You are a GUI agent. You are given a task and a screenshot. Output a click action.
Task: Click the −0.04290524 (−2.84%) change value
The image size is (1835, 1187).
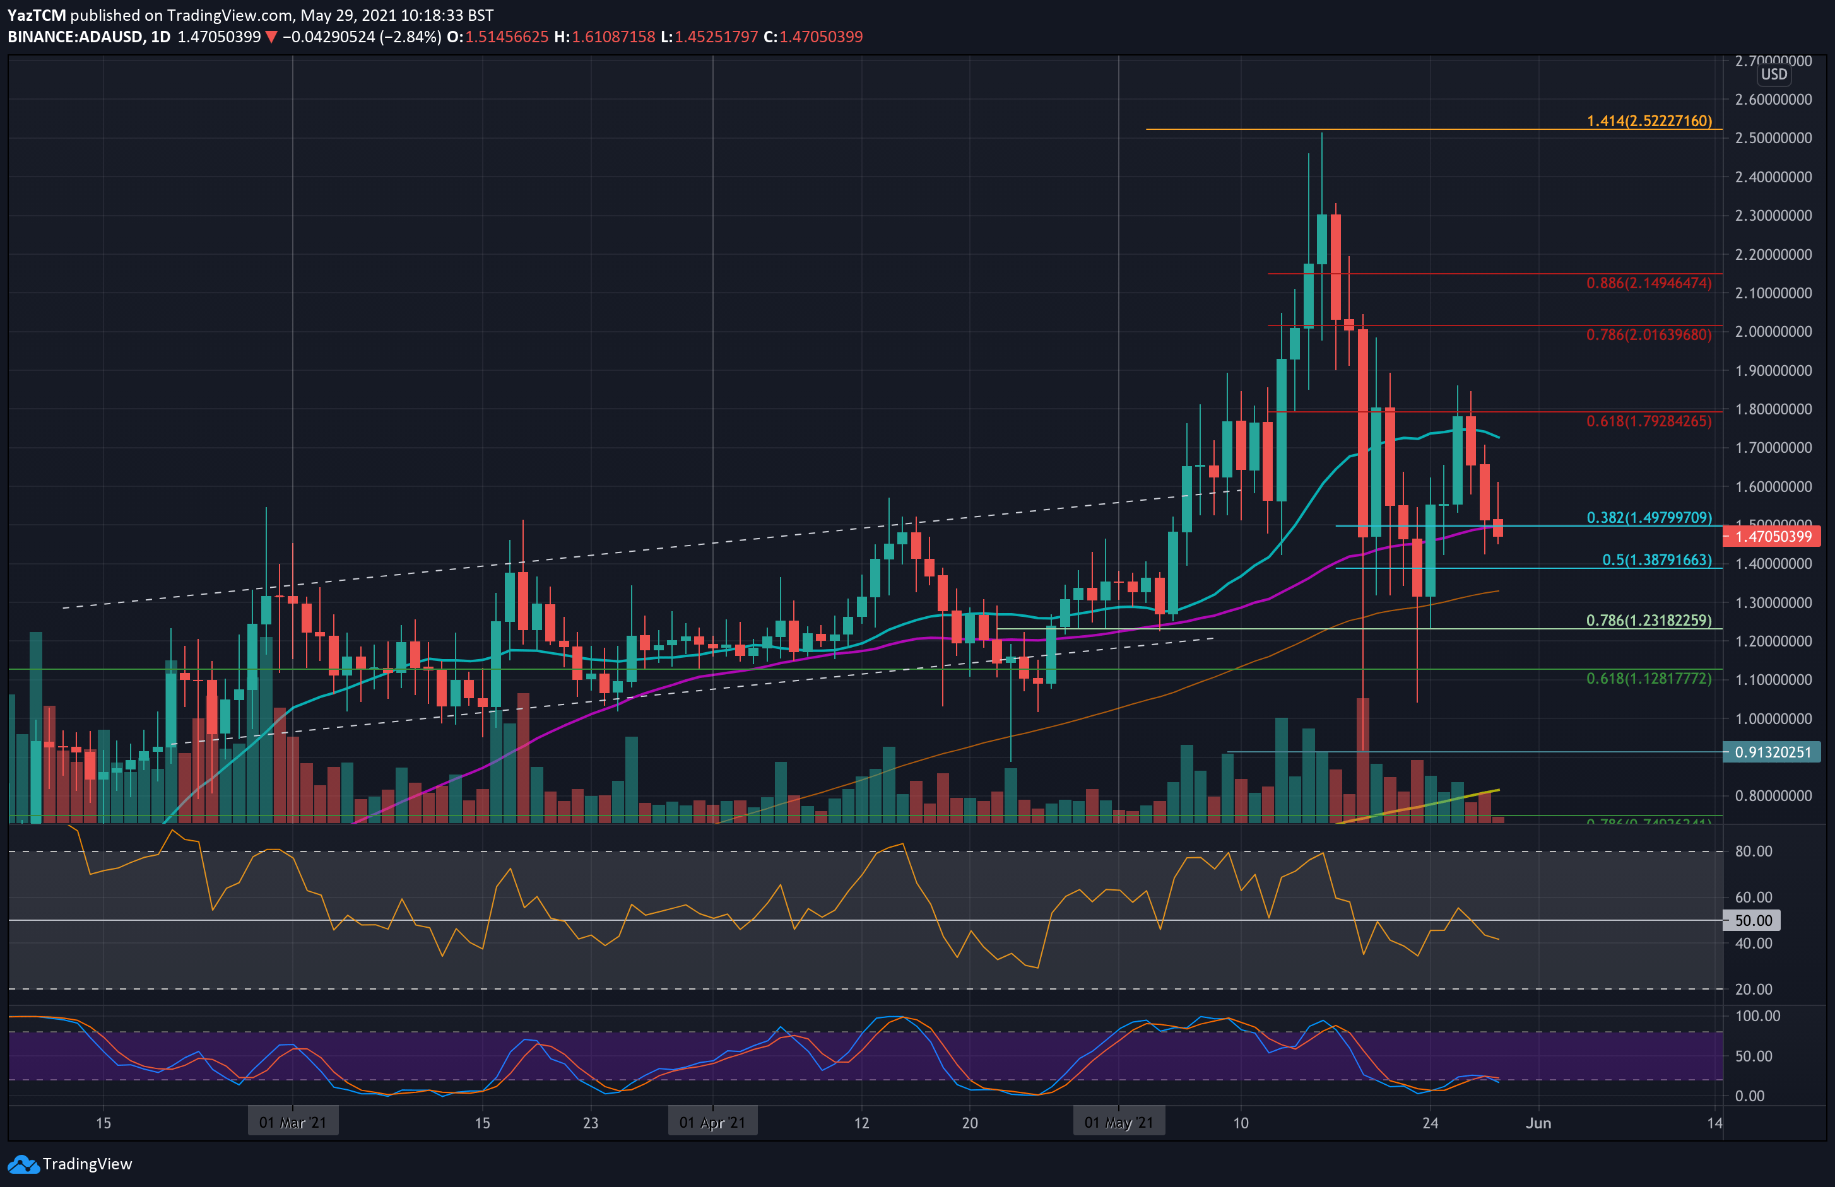click(362, 37)
